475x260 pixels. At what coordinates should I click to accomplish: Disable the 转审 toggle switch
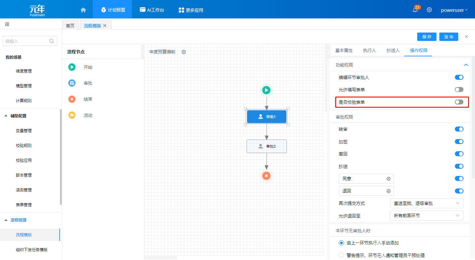click(x=459, y=129)
